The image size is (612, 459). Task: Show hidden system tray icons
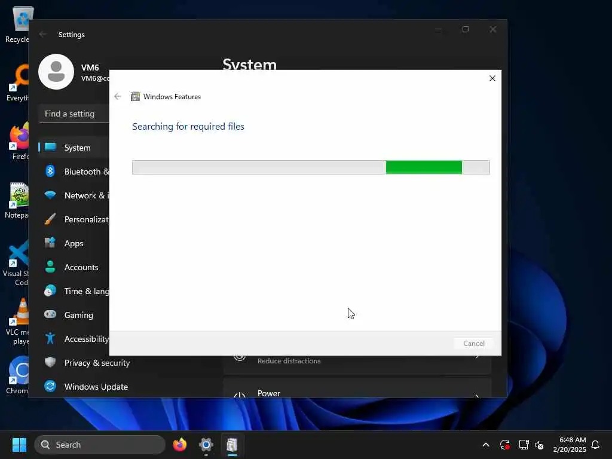(x=486, y=445)
